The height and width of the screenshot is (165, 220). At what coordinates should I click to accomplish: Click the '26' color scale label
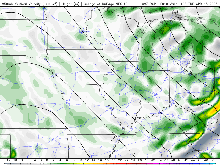tap(133, 160)
